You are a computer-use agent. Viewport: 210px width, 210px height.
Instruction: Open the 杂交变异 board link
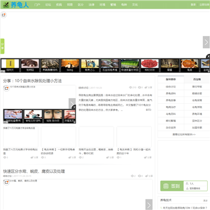(x=171, y=128)
